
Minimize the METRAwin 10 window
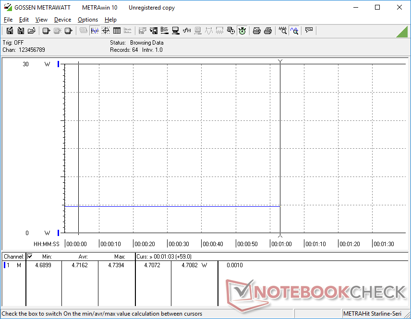(355, 7)
